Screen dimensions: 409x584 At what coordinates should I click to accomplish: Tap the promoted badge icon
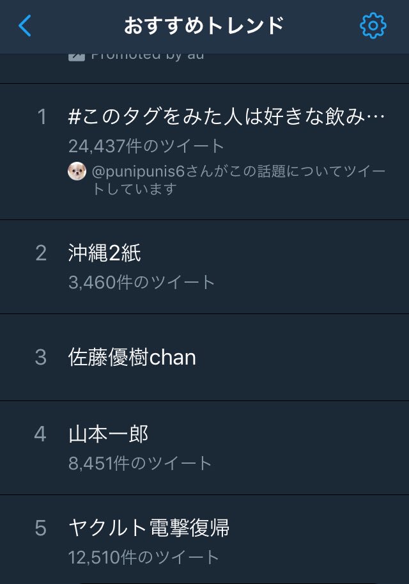click(76, 57)
